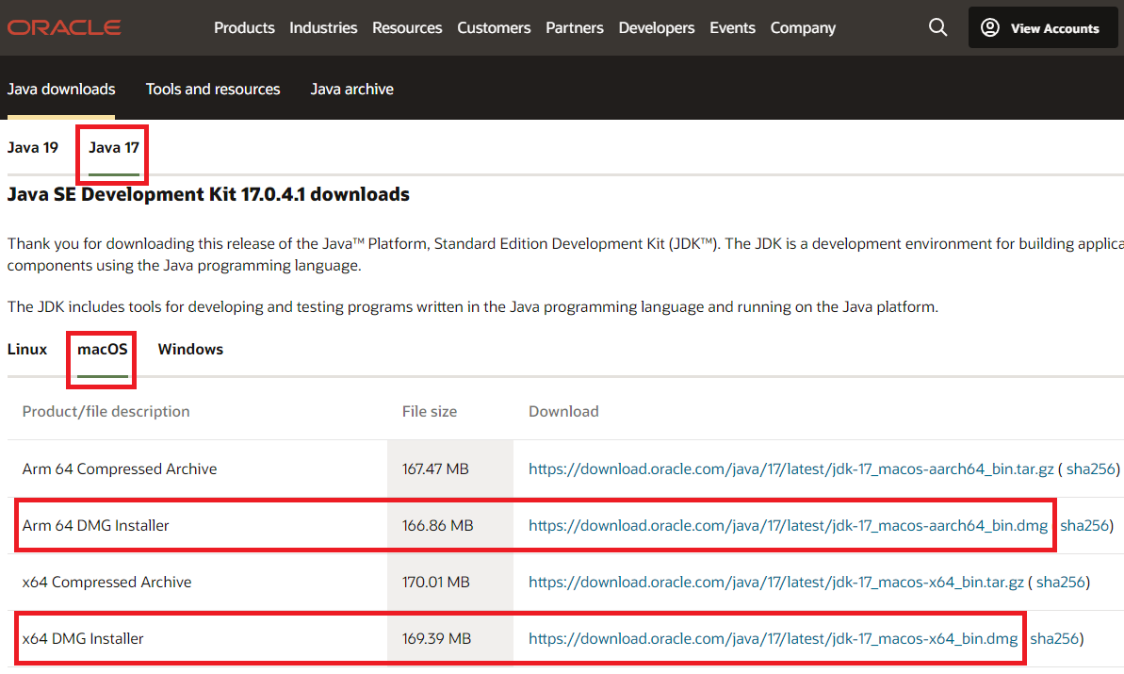The height and width of the screenshot is (674, 1124).
Task: Open the Customers menu
Action: tap(494, 27)
